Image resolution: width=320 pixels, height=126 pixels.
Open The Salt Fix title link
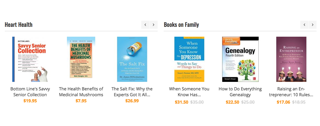[132, 92]
